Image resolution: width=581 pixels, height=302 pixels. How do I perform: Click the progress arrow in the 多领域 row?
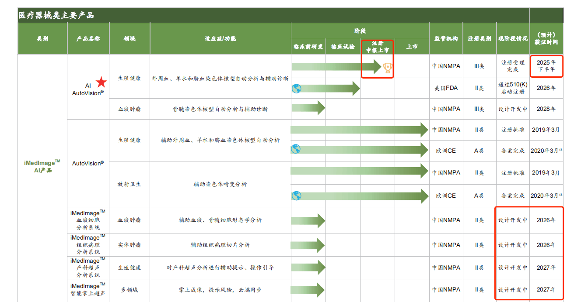coord(308,290)
